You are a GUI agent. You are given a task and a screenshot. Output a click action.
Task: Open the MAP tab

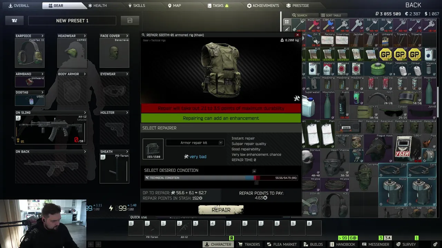pos(174,6)
